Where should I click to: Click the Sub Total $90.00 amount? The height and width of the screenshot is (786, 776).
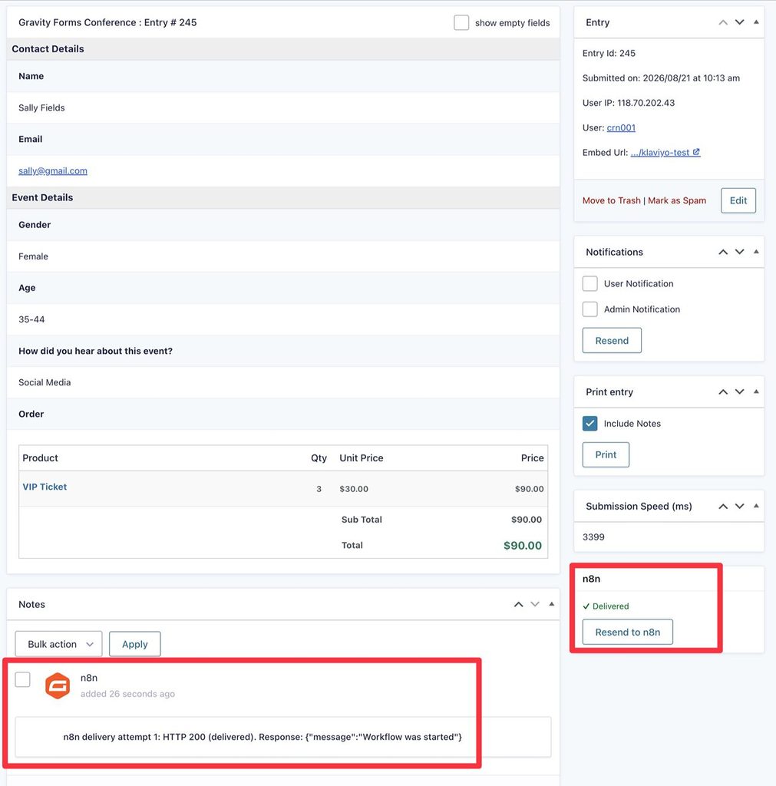tap(527, 520)
